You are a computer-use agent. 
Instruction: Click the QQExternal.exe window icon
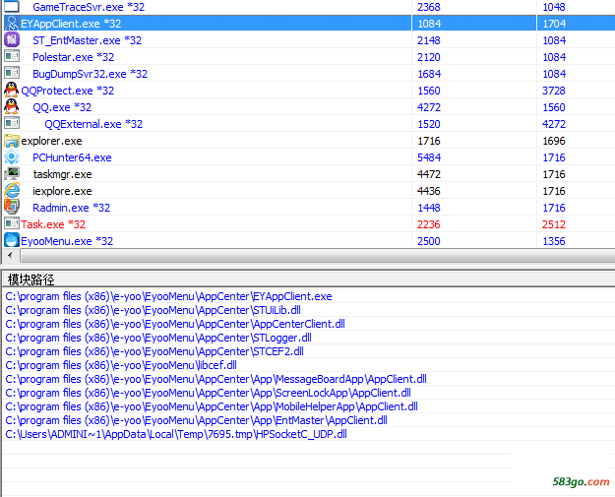coord(12,123)
